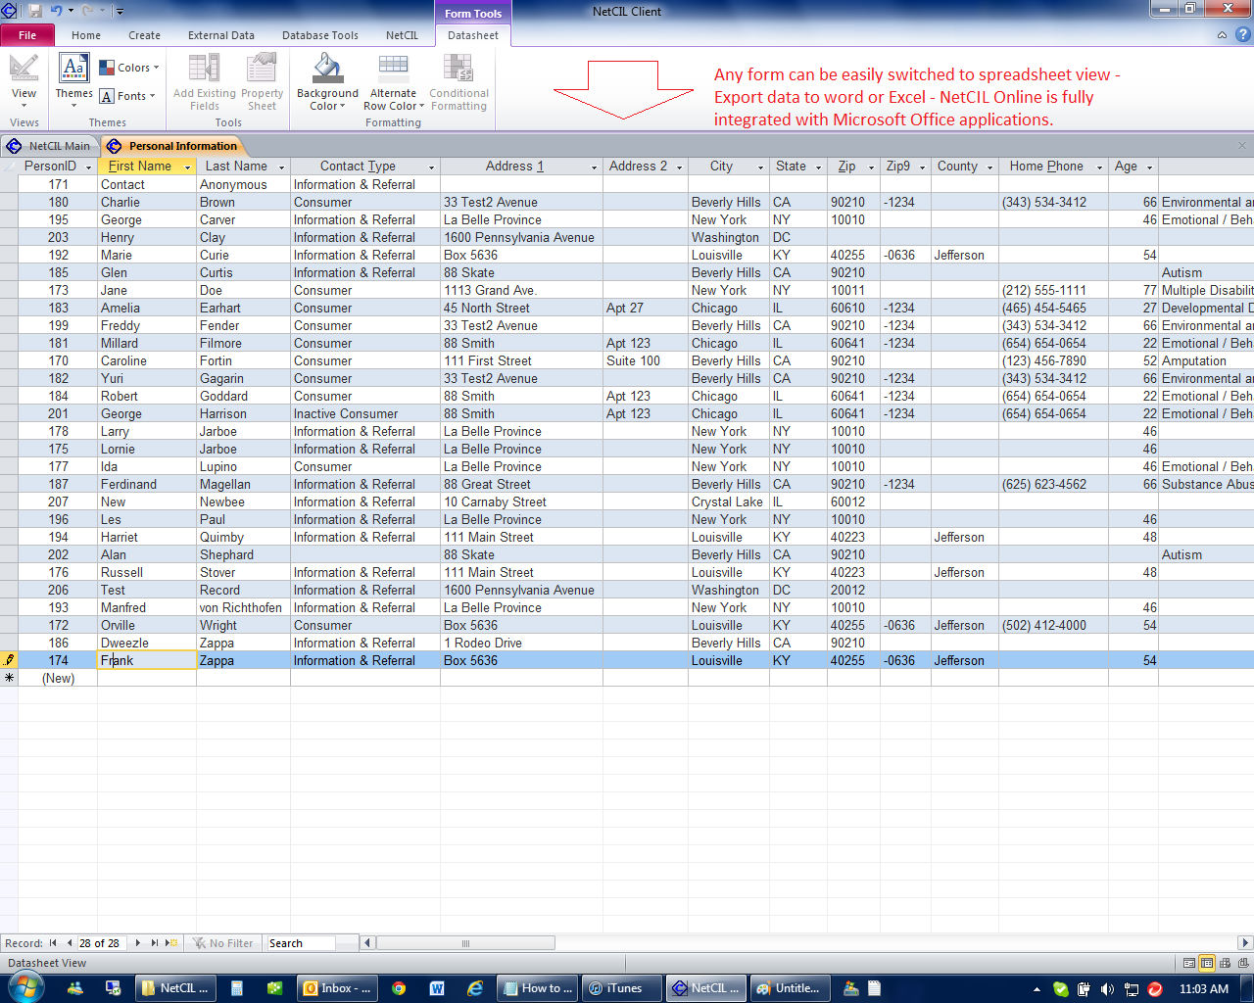Viewport: 1254px width, 1003px height.
Task: Open the First Name column filter dropdown
Action: coord(186,167)
